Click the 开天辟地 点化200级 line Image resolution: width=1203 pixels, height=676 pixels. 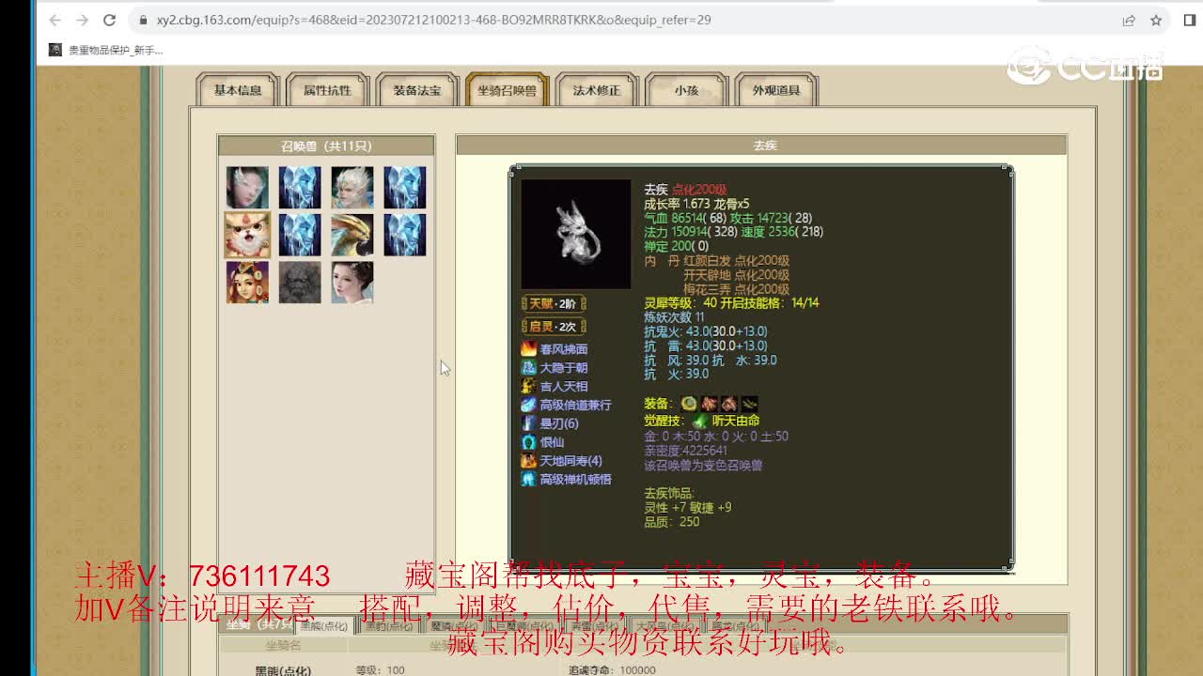click(x=736, y=275)
